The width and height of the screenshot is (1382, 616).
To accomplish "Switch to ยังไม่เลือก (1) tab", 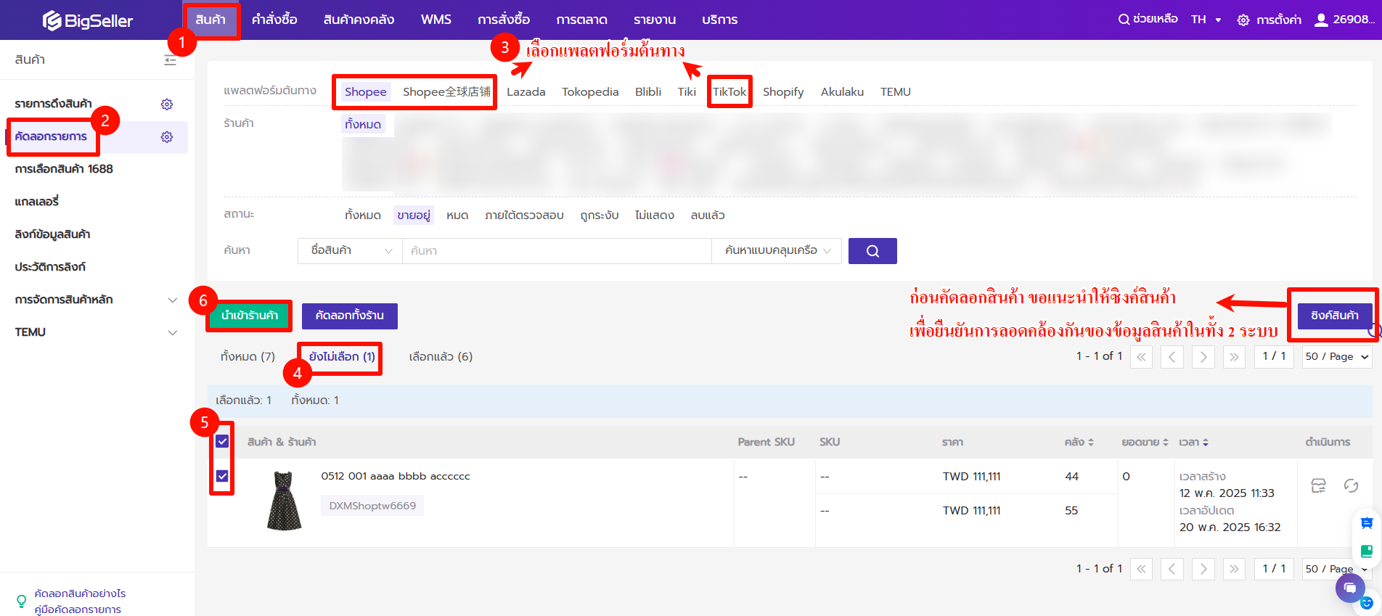I will coord(342,357).
